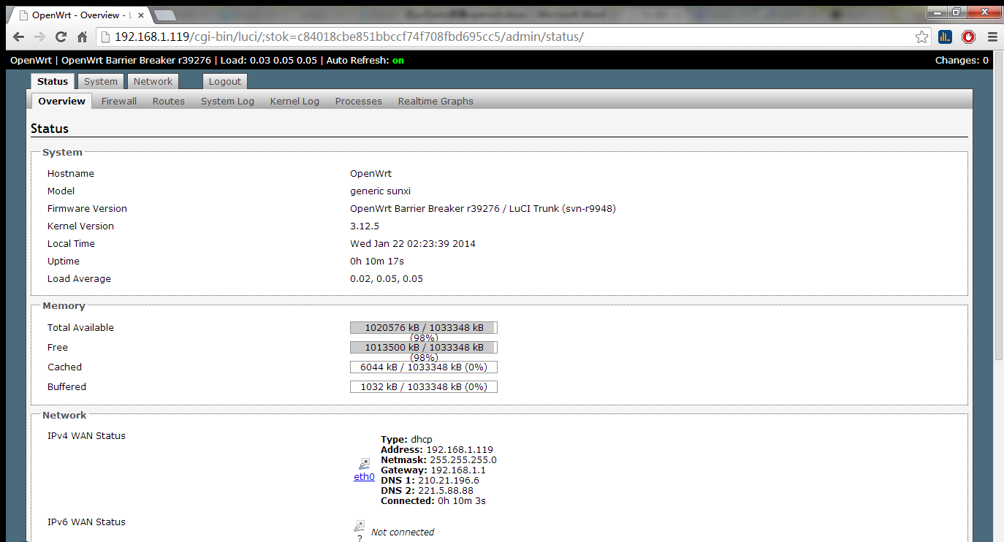Select the Overview sub-tab

click(62, 102)
